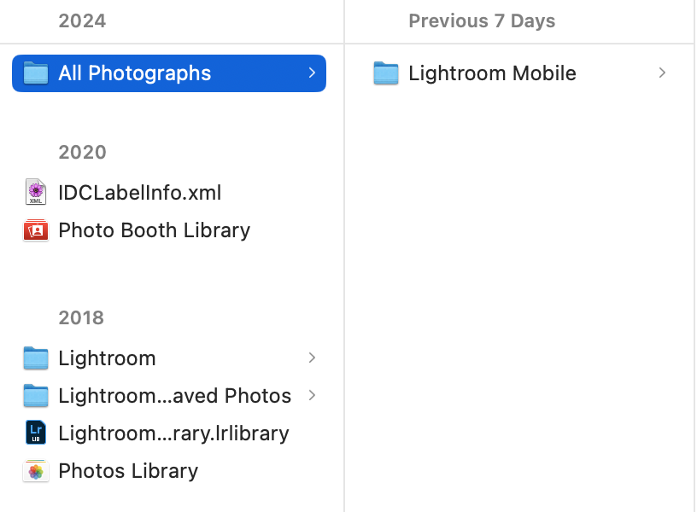The width and height of the screenshot is (697, 512).
Task: Expand the Lightroom Saved Photos chevron
Action: 313,396
